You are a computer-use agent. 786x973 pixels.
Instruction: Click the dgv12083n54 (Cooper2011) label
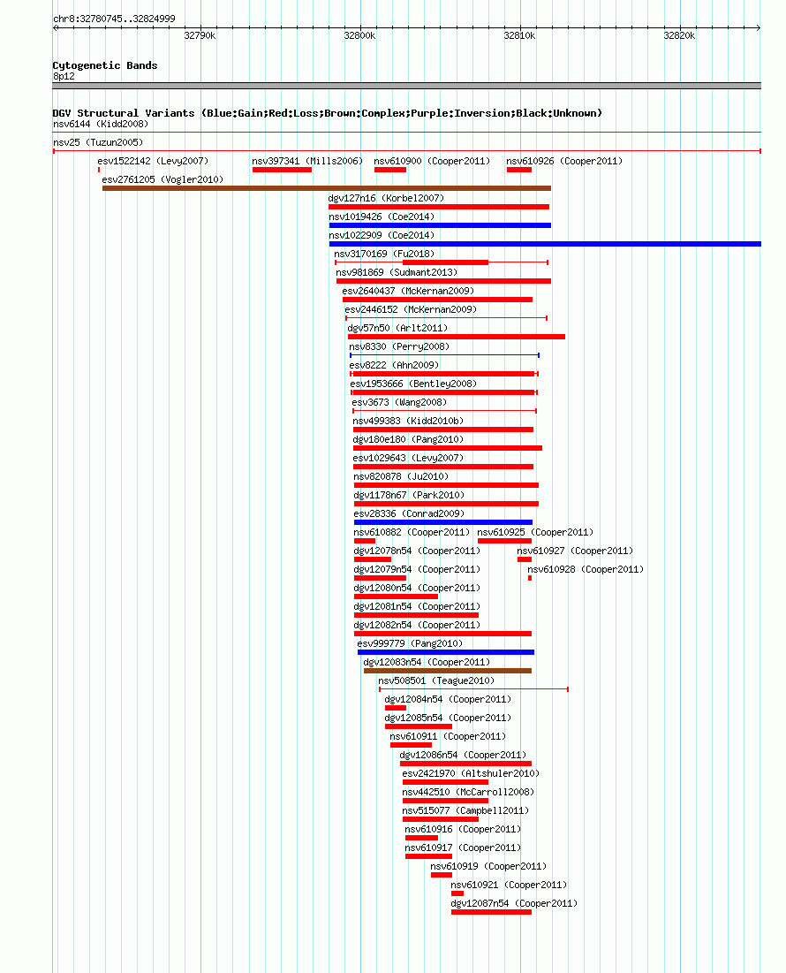point(427,664)
